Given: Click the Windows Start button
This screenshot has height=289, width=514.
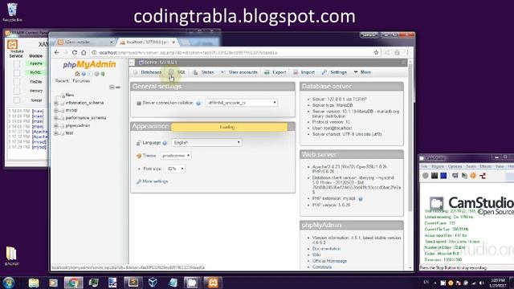Looking at the screenshot, I should pyautogui.click(x=9, y=283).
